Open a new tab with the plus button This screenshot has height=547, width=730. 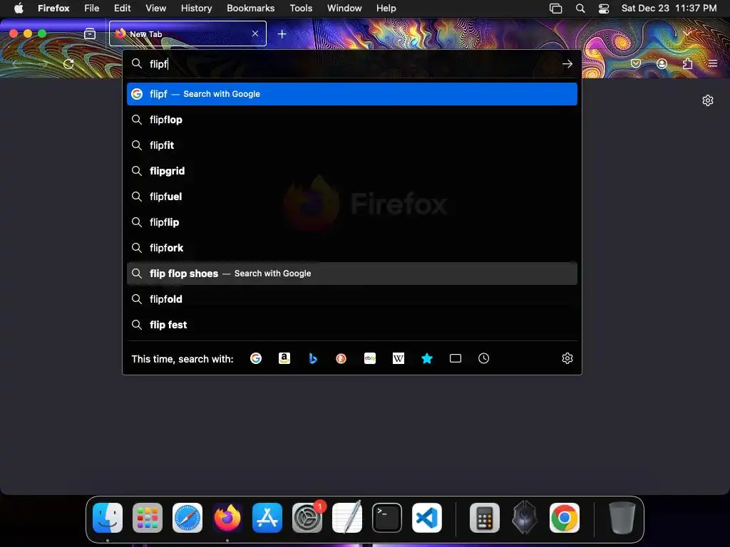point(282,34)
